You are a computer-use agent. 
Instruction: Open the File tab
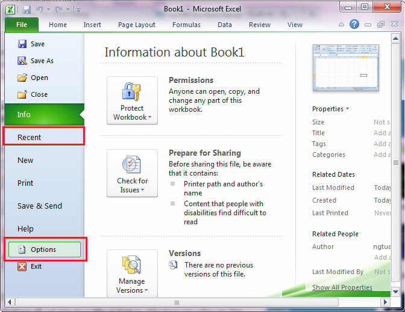22,25
